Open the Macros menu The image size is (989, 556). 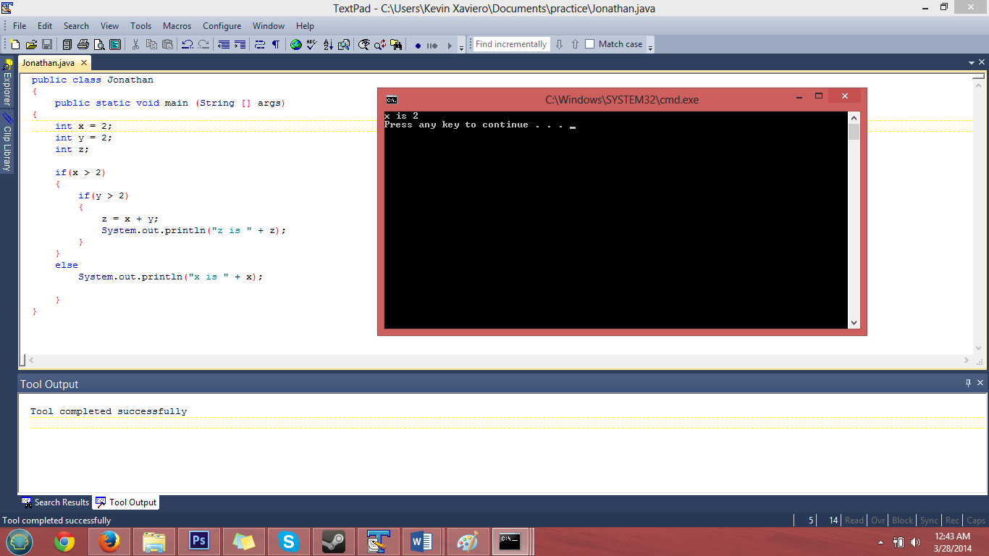click(x=177, y=25)
